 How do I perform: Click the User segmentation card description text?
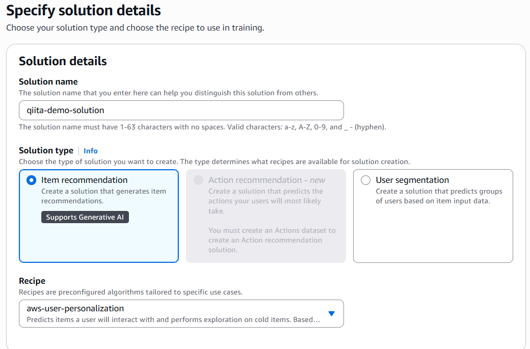coord(439,196)
